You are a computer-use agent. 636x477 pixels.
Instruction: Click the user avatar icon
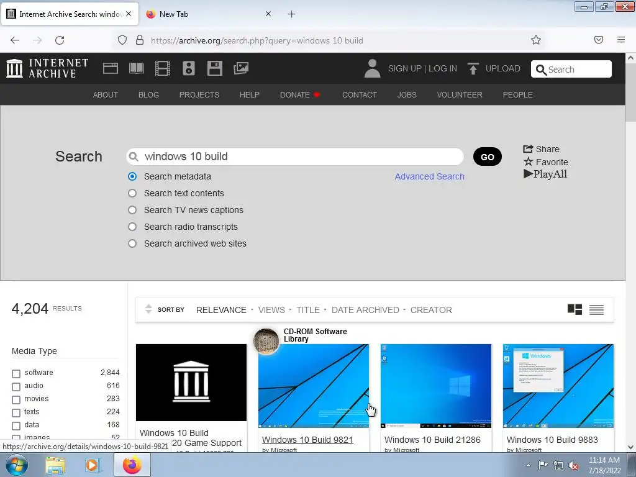tap(373, 68)
